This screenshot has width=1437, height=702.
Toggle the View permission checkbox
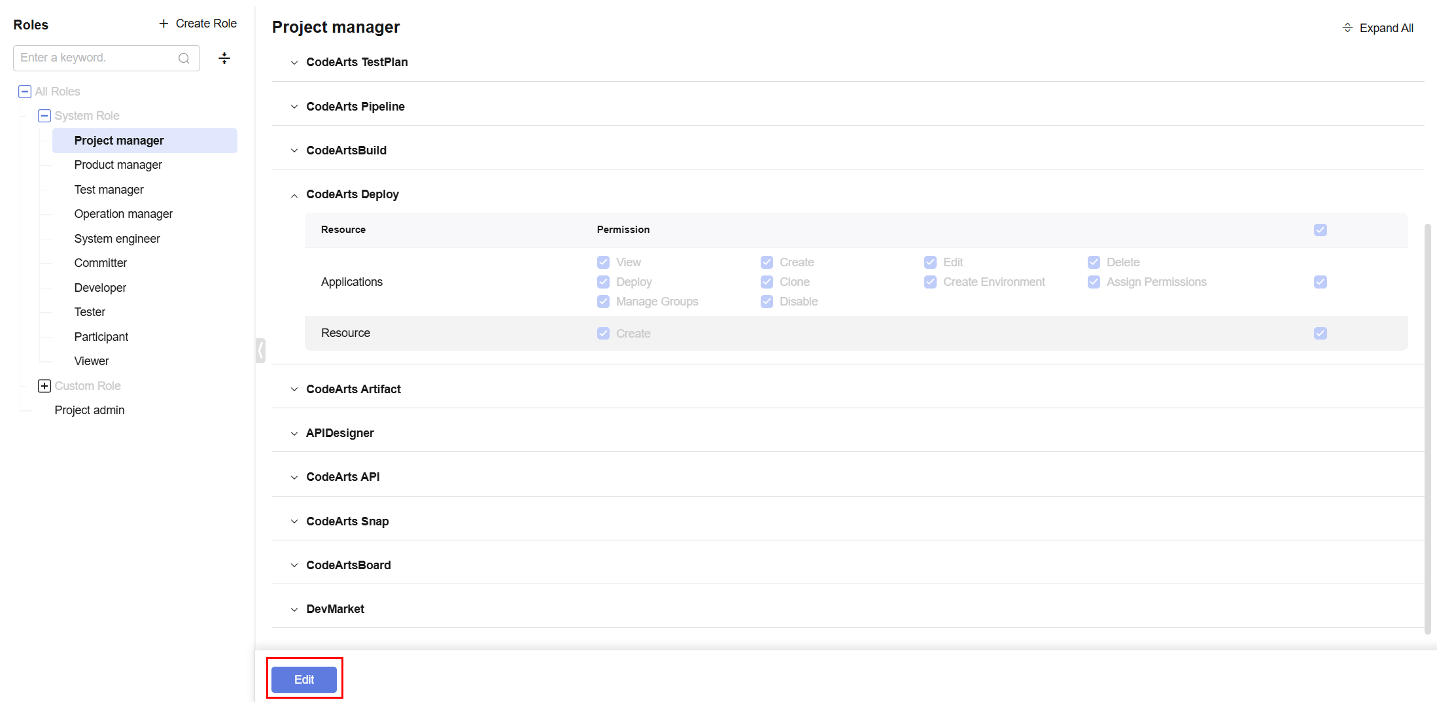pyautogui.click(x=603, y=262)
